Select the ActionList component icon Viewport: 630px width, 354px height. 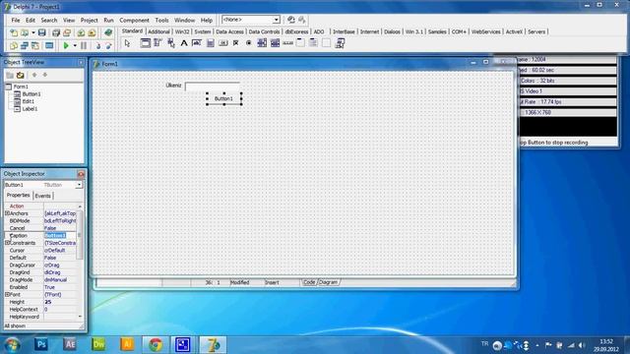tap(340, 43)
